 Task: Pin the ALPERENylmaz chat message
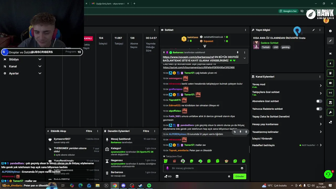[x=240, y=132]
